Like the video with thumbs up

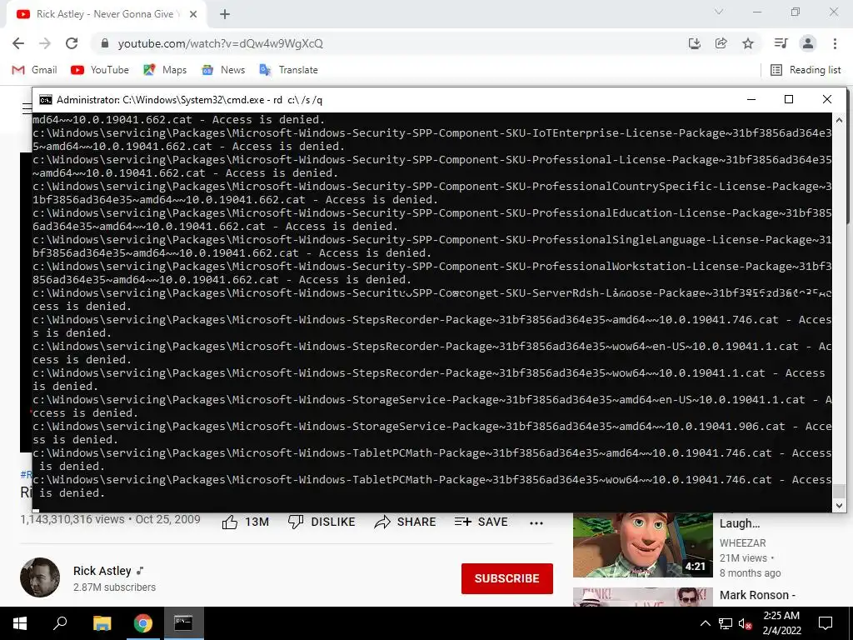pyautogui.click(x=246, y=522)
